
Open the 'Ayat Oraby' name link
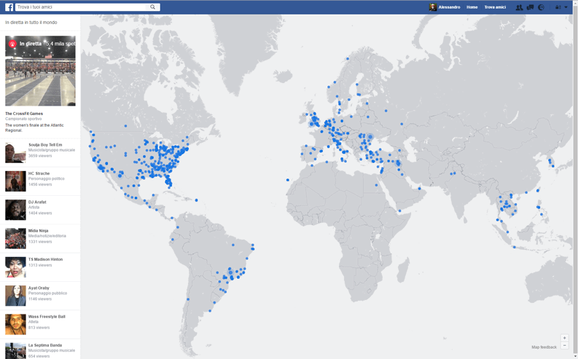coord(39,288)
